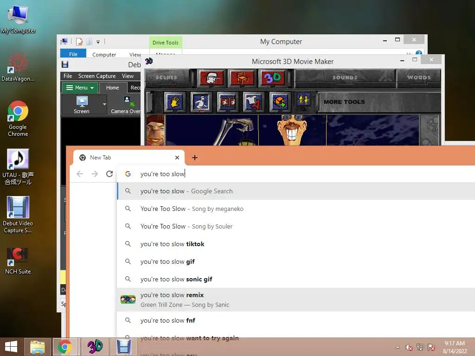Image resolution: width=475 pixels, height=356 pixels.
Task: Select the yellow hand action tool
Action: [174, 102]
